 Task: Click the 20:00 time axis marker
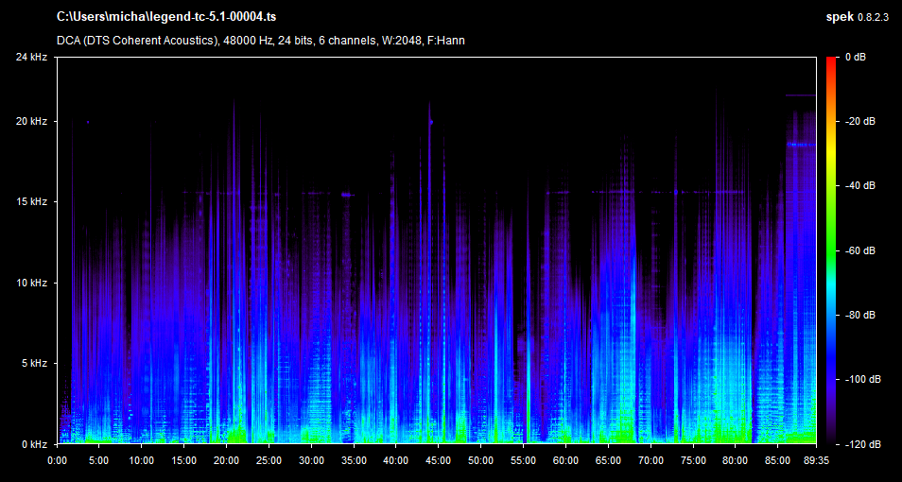(x=226, y=460)
